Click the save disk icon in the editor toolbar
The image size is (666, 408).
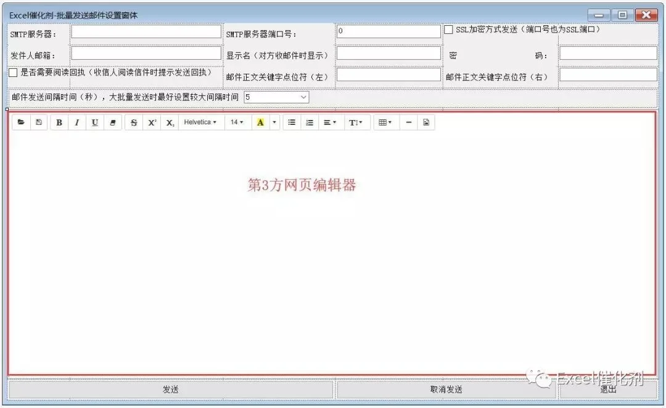[39, 122]
